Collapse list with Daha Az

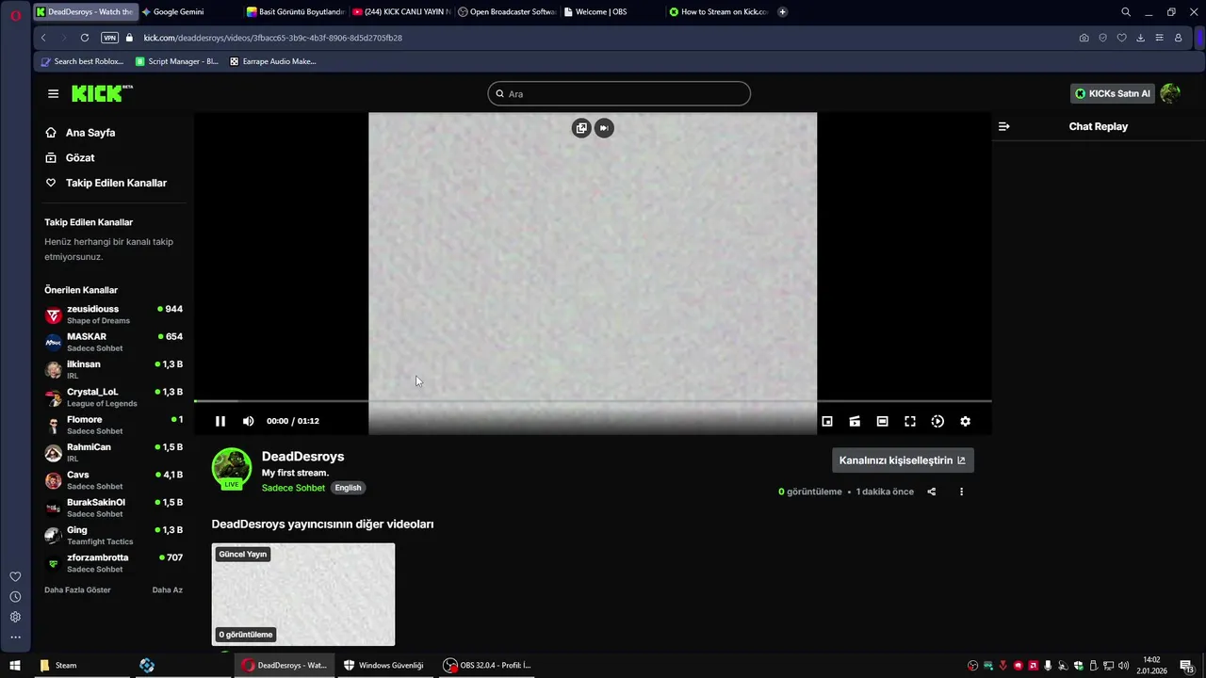(x=168, y=589)
